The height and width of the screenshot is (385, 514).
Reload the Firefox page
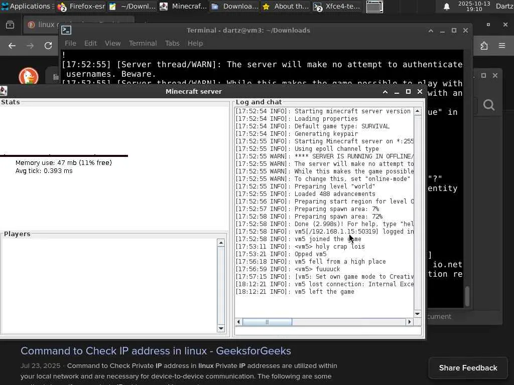click(48, 46)
